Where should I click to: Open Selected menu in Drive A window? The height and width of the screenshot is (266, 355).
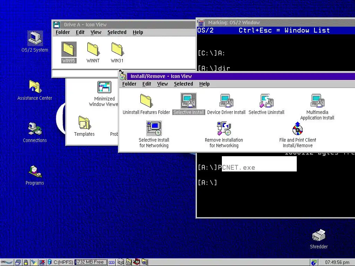click(x=117, y=32)
